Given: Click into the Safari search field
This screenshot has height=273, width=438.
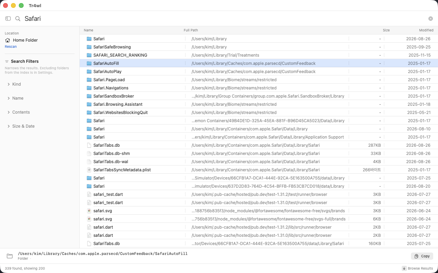Looking at the screenshot, I should 224,18.
